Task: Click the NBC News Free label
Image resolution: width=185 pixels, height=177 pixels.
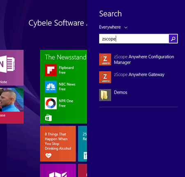Action: (67, 87)
